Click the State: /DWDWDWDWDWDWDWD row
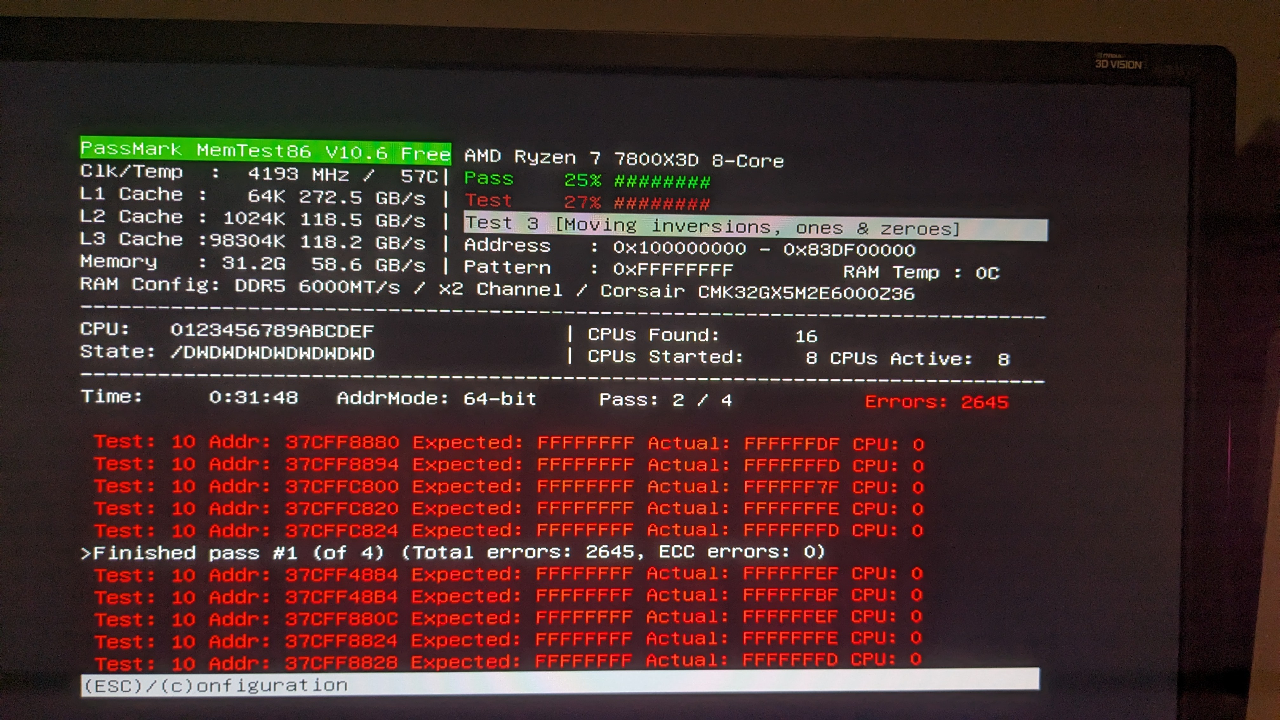 pyautogui.click(x=227, y=352)
